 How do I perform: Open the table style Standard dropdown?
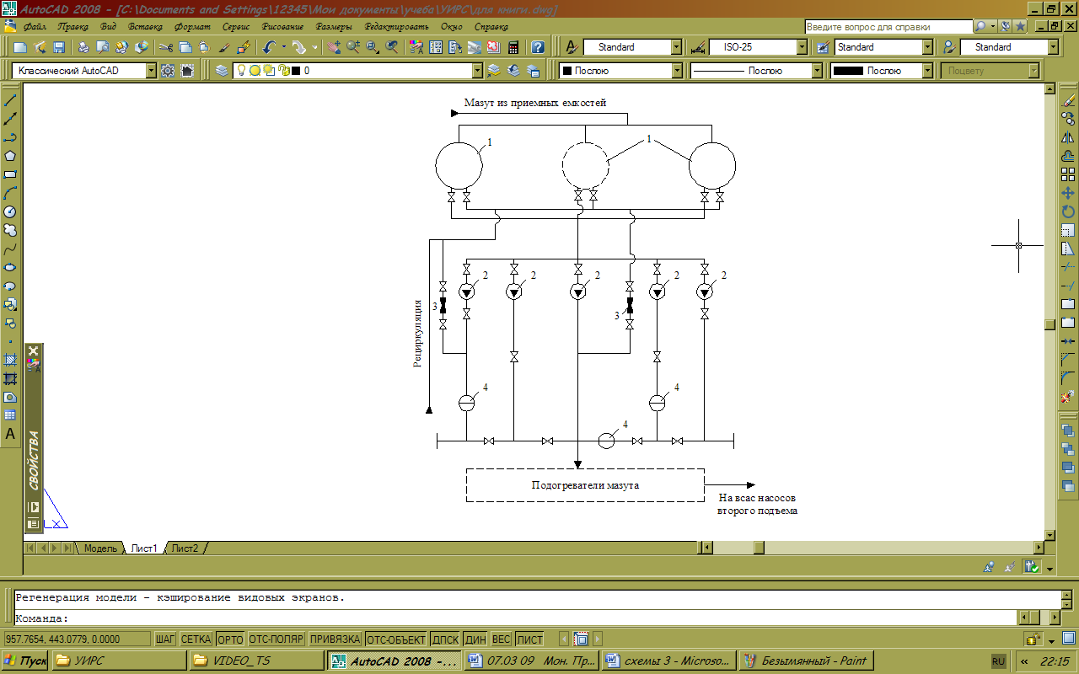point(927,47)
